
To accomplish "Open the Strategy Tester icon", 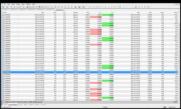I will [x=23, y=7].
